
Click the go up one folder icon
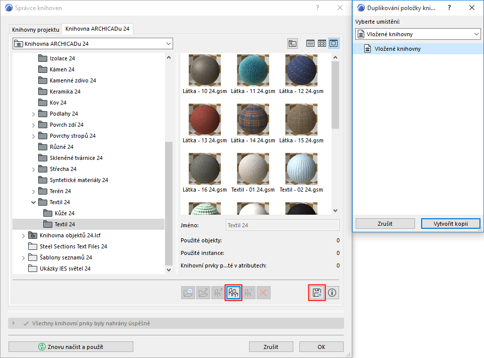[x=292, y=43]
